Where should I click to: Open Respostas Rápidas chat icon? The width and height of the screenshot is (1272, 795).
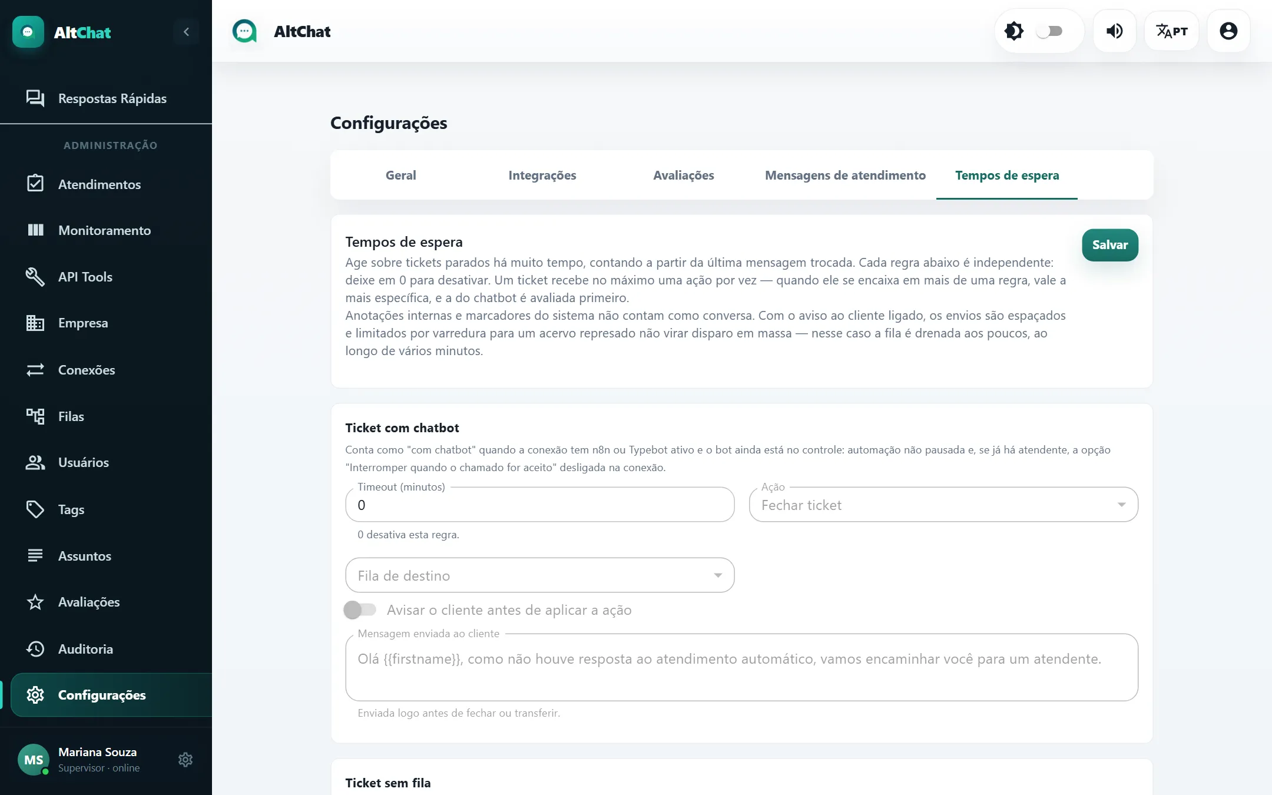coord(35,98)
